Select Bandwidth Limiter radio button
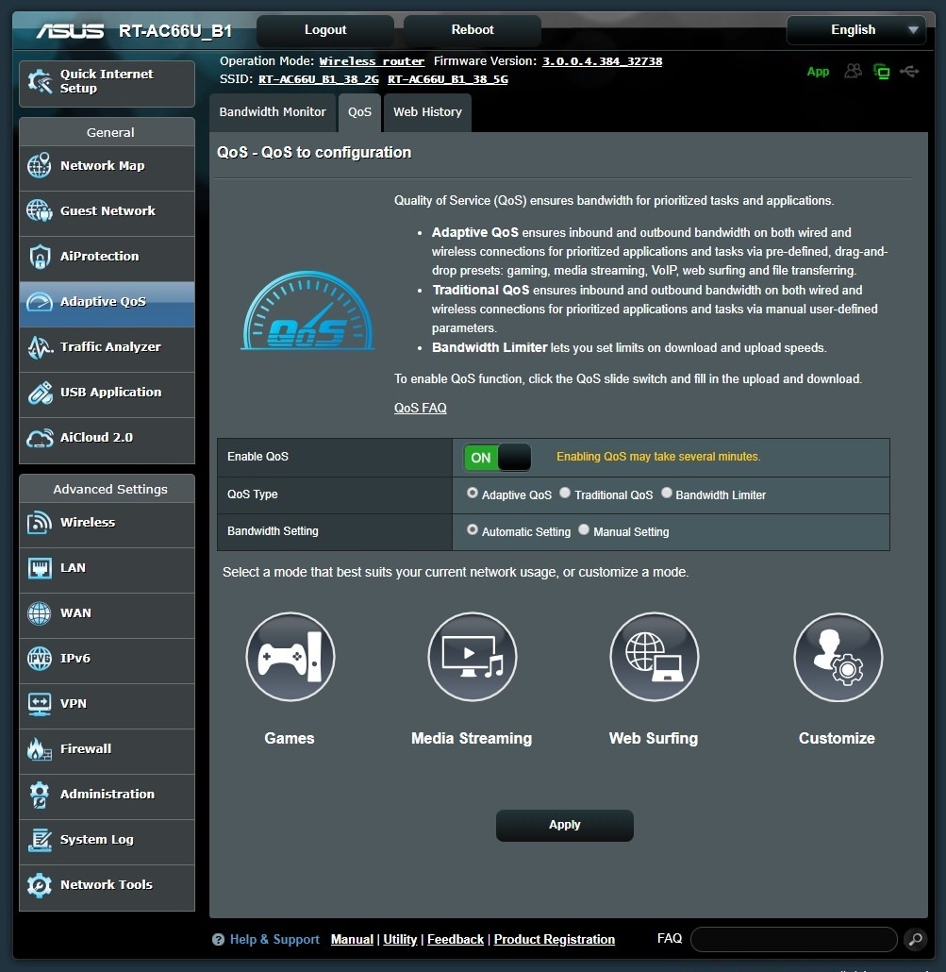946x972 pixels. pos(666,493)
